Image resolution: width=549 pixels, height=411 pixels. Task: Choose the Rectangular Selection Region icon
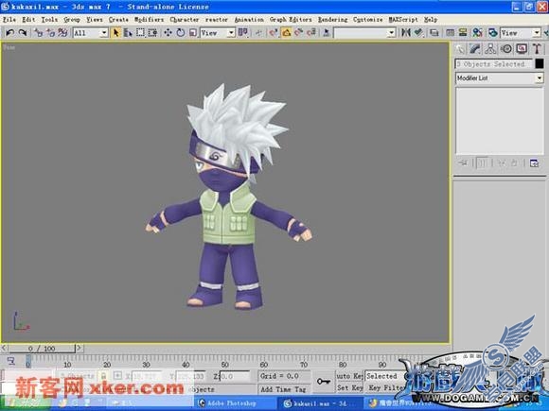140,33
